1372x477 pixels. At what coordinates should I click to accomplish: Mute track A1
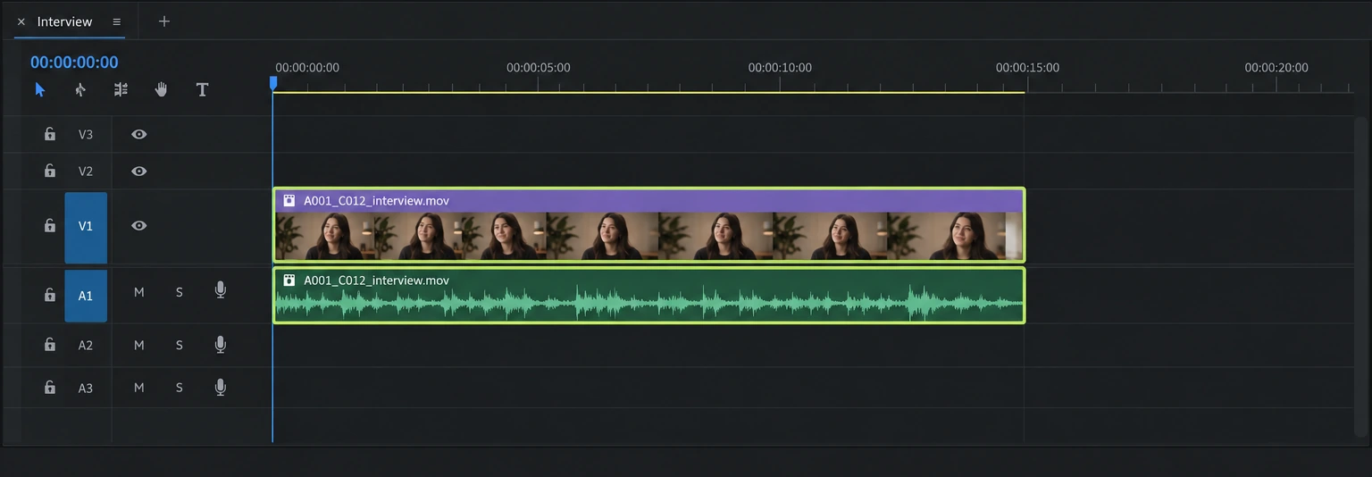[138, 292]
